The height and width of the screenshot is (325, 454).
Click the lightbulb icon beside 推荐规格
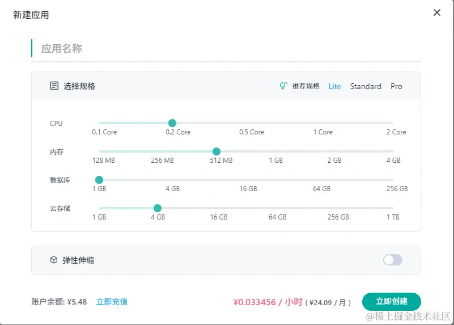[283, 86]
